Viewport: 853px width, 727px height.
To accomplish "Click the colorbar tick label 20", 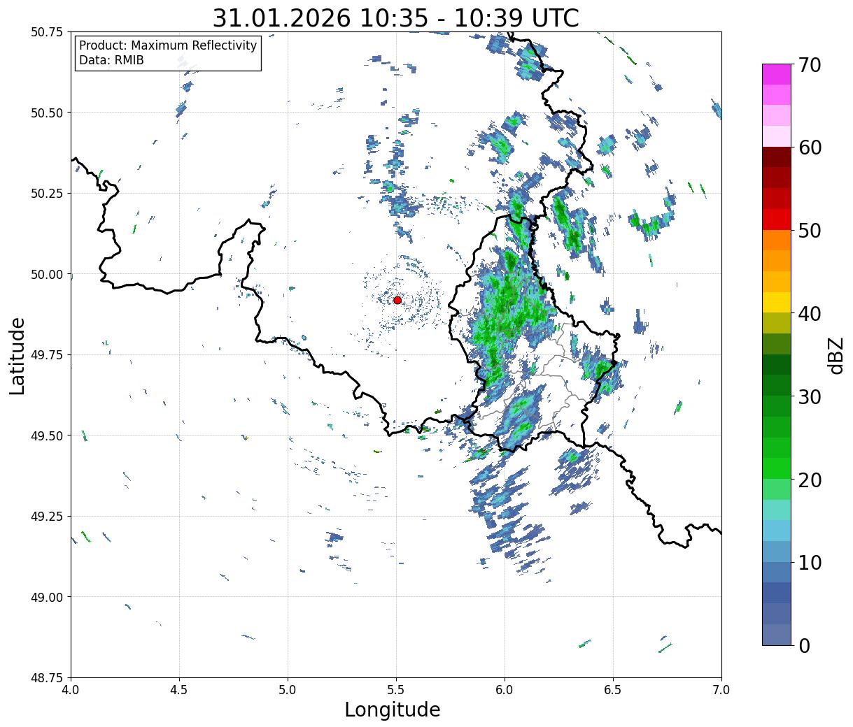I will point(810,480).
